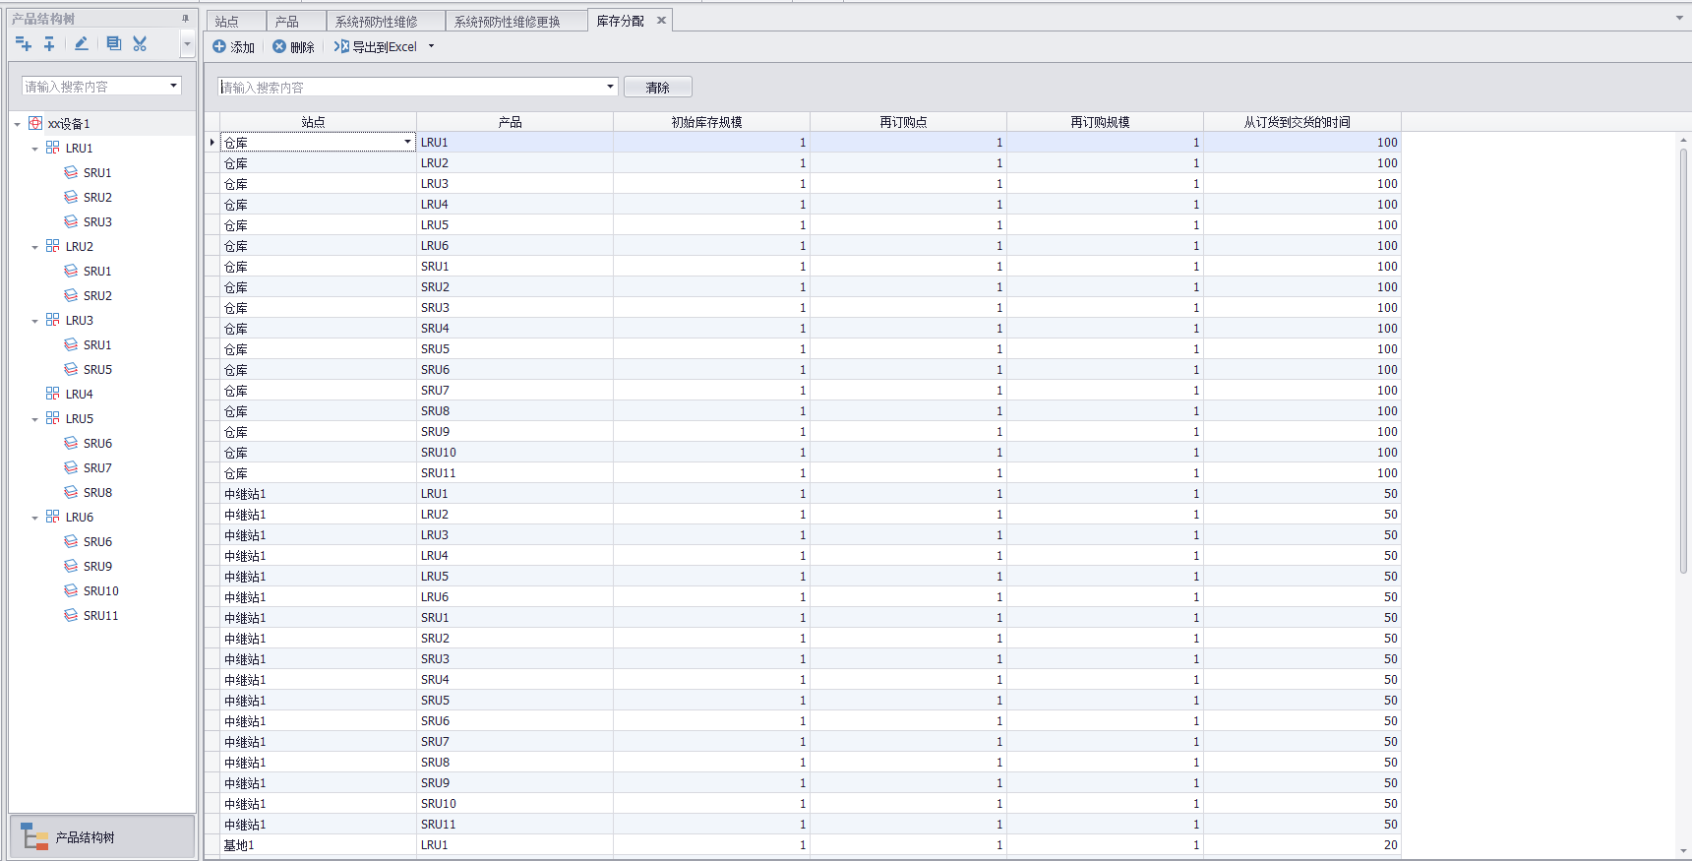
Task: Switch to the 系统预防性维修 tab
Action: click(377, 22)
